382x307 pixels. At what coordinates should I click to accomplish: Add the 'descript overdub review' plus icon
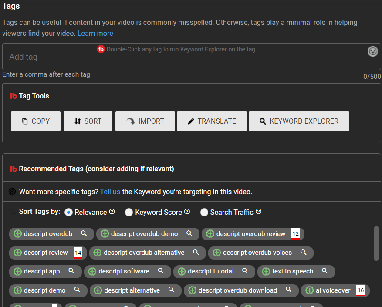[210, 234]
